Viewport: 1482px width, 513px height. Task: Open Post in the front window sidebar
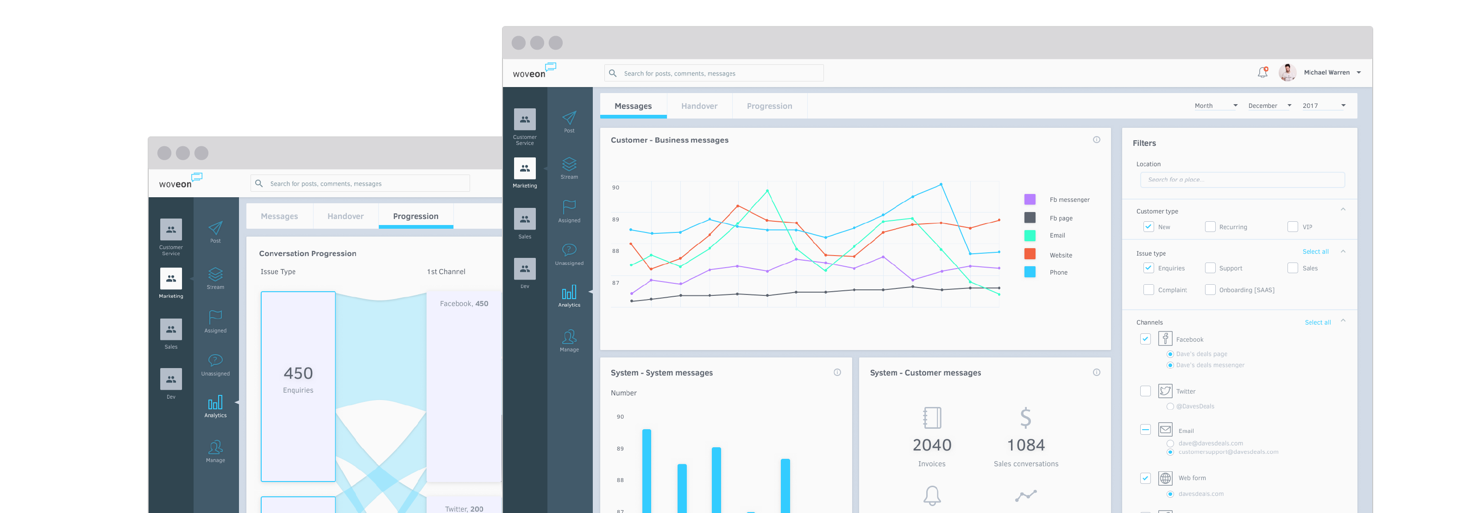[x=569, y=122]
